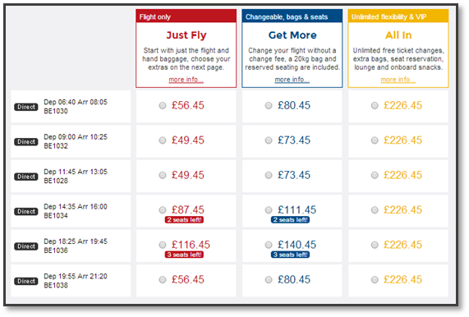This screenshot has height=317, width=469.
Task: Click the blue 3 seats left badge
Action: coord(291,255)
